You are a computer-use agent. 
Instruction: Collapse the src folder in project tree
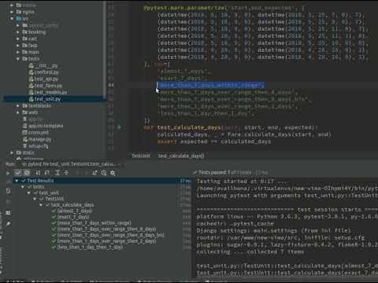[12, 19]
